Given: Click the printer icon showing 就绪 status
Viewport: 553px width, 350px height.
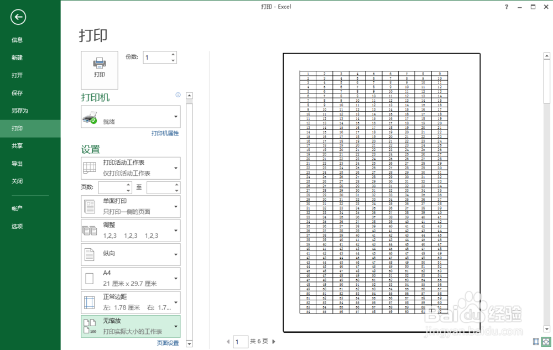Looking at the screenshot, I should point(90,116).
